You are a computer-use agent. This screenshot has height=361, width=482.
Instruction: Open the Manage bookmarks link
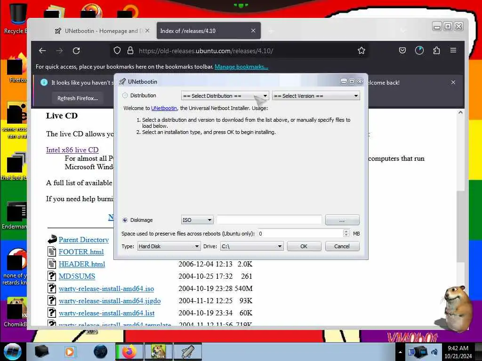tap(241, 67)
